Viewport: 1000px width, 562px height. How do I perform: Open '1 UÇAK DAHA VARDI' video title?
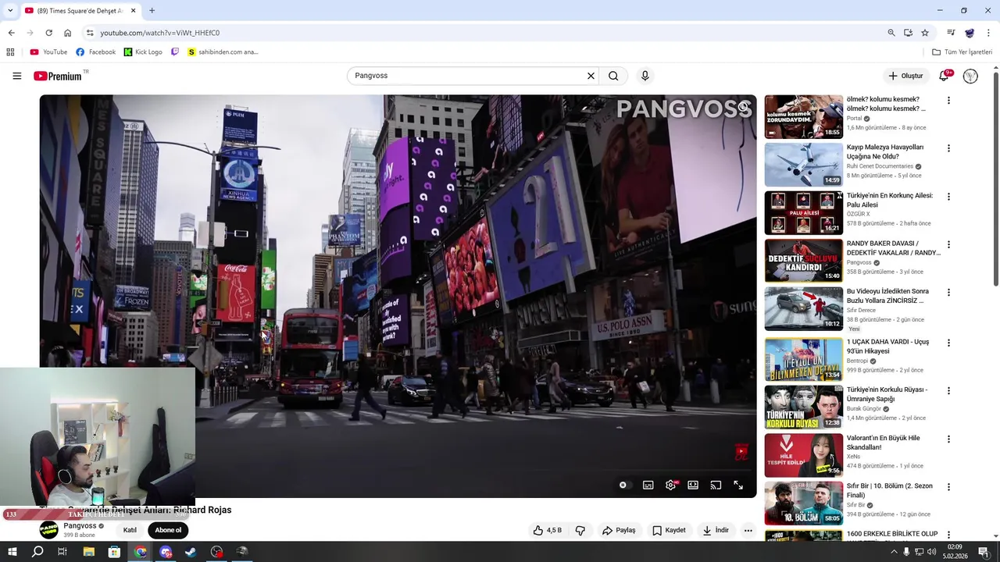pyautogui.click(x=888, y=346)
